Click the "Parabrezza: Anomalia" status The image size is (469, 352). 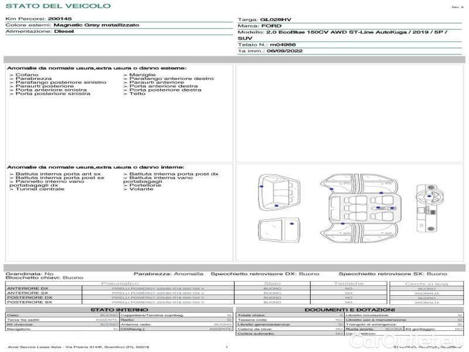pyautogui.click(x=168, y=273)
